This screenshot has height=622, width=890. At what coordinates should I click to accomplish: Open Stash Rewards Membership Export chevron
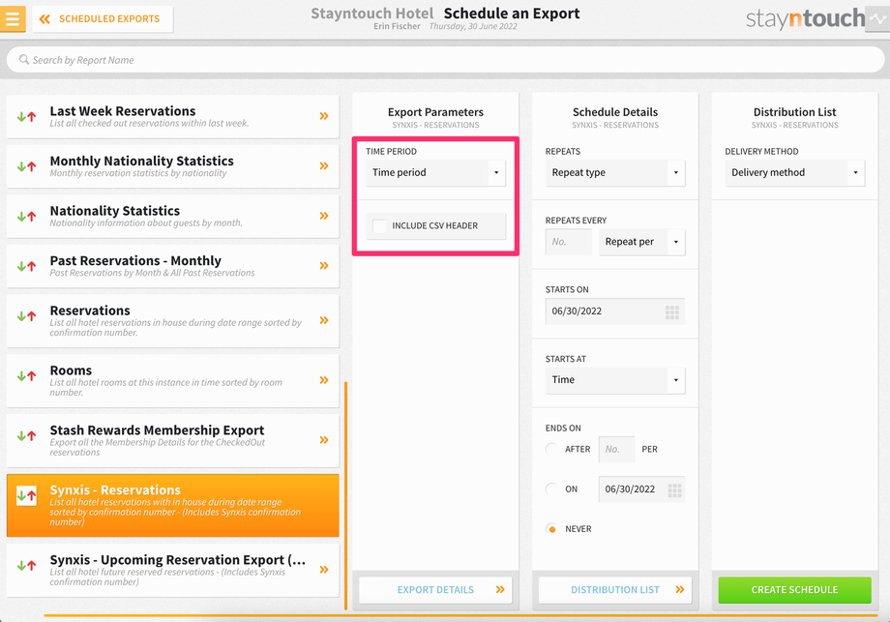tap(324, 440)
